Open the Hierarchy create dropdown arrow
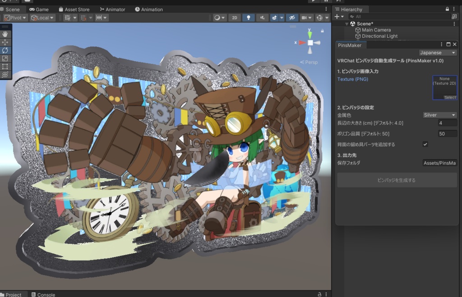462x297 pixels. [342, 17]
